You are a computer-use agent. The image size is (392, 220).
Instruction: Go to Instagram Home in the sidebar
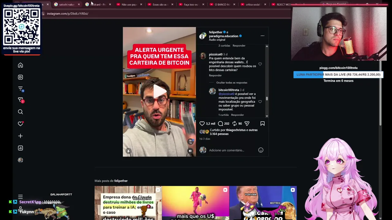pyautogui.click(x=21, y=65)
